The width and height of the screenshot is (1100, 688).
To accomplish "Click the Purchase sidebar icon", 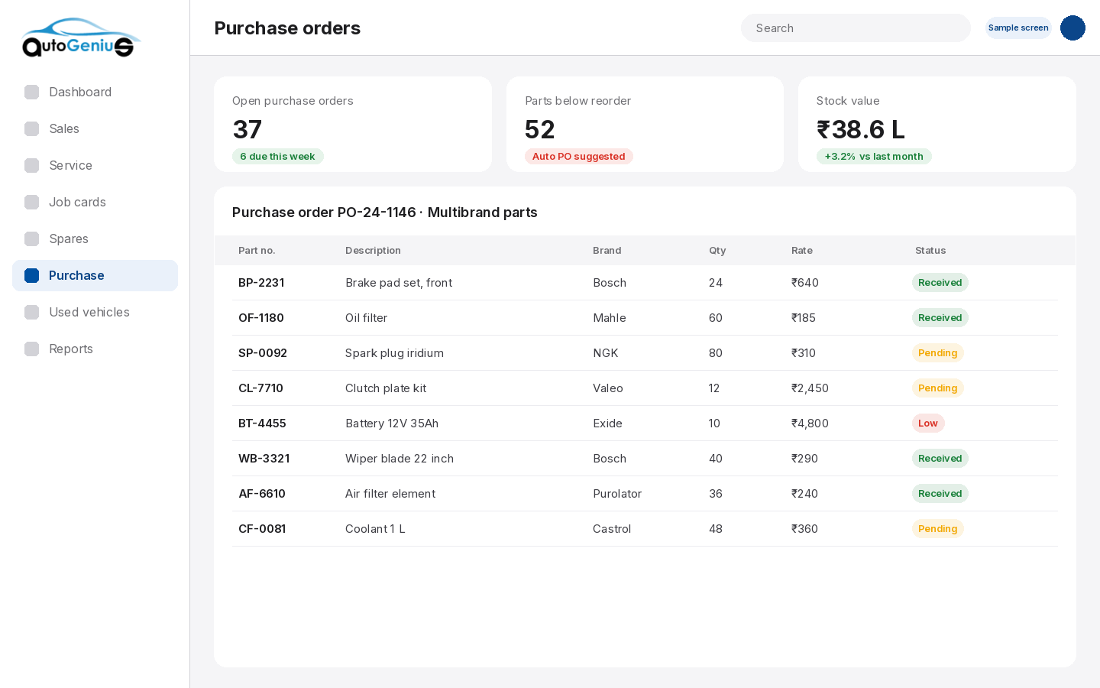I will (x=31, y=275).
